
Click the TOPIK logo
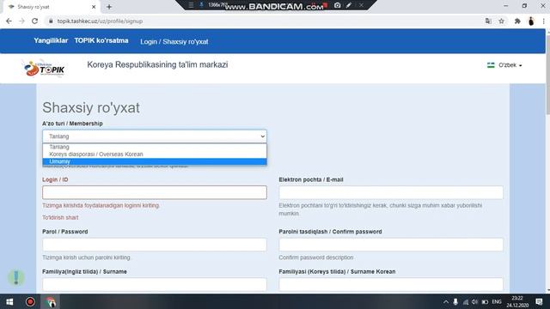coord(45,69)
